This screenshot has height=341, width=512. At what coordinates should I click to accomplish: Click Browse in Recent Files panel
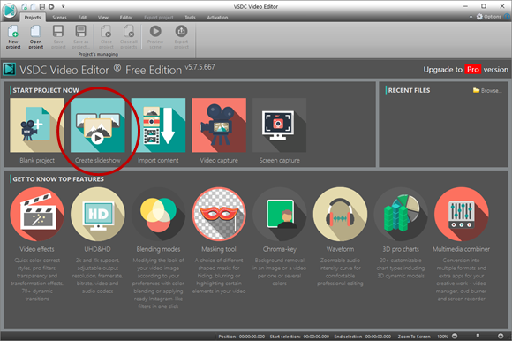[487, 90]
